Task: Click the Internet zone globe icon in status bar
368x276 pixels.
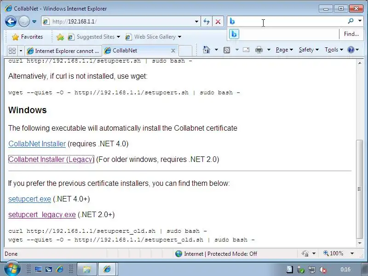Action: pyautogui.click(x=178, y=254)
